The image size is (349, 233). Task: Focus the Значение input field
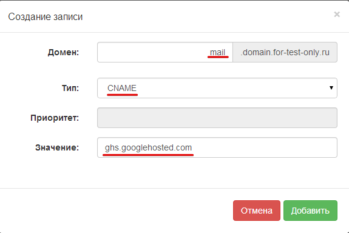pyautogui.click(x=217, y=147)
